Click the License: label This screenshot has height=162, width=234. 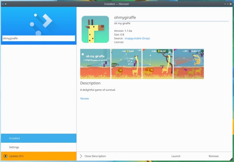(x=119, y=42)
